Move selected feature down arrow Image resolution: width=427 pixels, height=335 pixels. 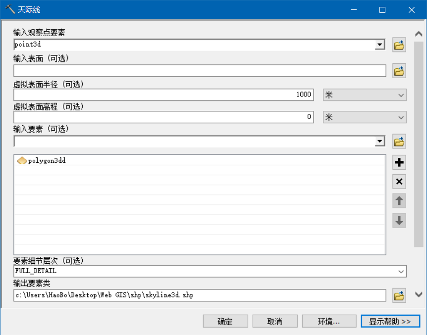point(399,220)
